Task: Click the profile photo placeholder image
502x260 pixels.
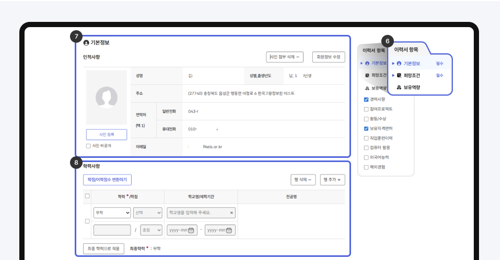Action: click(x=107, y=97)
